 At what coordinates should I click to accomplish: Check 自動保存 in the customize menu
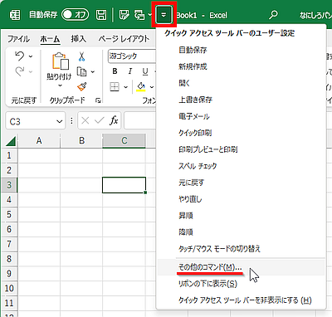pyautogui.click(x=241, y=50)
